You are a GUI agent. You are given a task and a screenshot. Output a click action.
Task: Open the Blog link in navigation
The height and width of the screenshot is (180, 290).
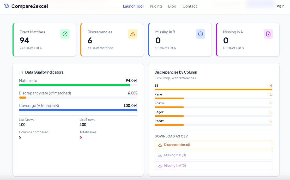172,6
